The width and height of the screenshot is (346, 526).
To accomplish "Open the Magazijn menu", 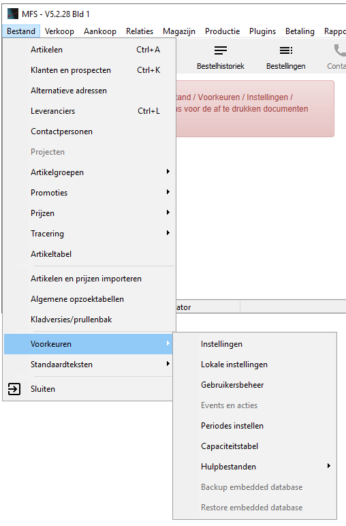I will (x=179, y=31).
